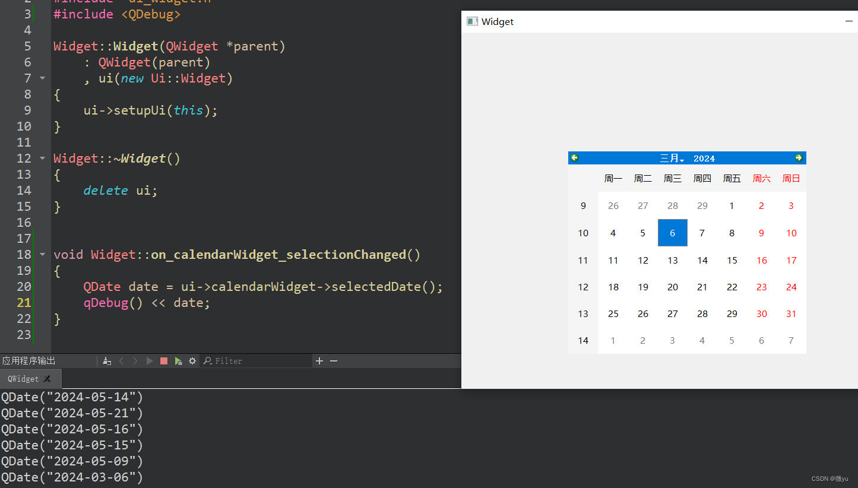
Task: Click the red 周六 header
Action: [x=762, y=178]
